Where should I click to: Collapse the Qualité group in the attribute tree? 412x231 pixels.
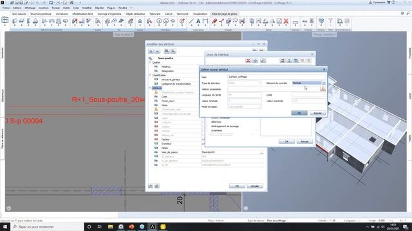pyautogui.click(x=150, y=63)
